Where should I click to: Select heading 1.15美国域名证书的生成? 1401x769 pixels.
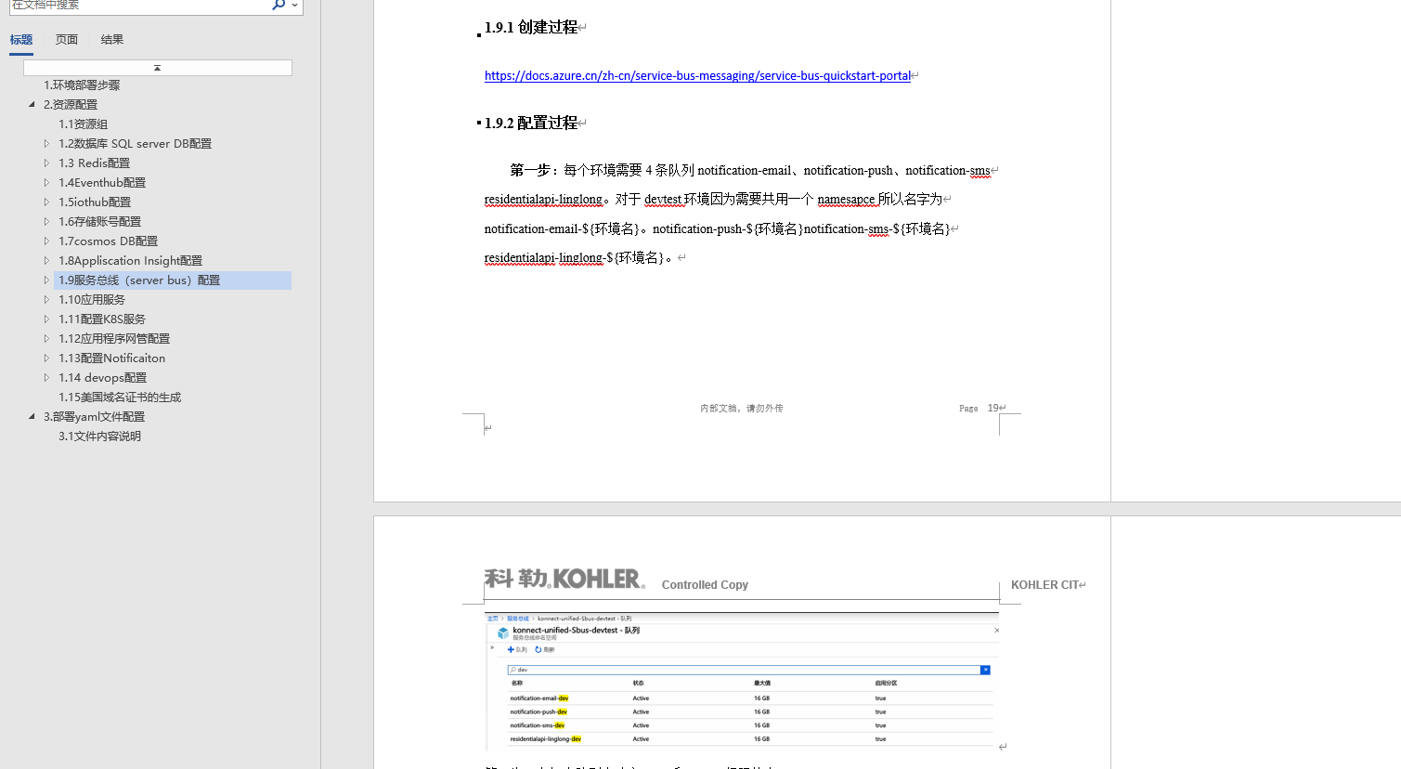coord(120,398)
